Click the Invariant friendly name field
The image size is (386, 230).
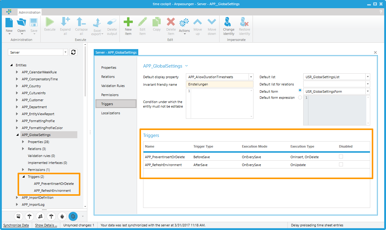tap(220, 85)
